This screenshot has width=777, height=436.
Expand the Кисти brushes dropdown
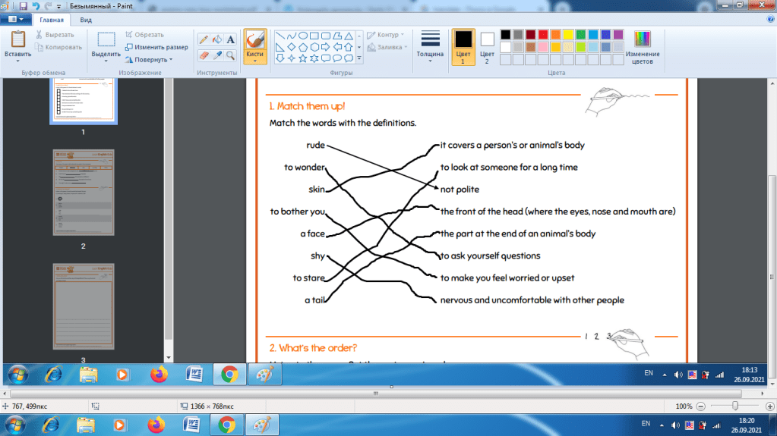(x=254, y=59)
